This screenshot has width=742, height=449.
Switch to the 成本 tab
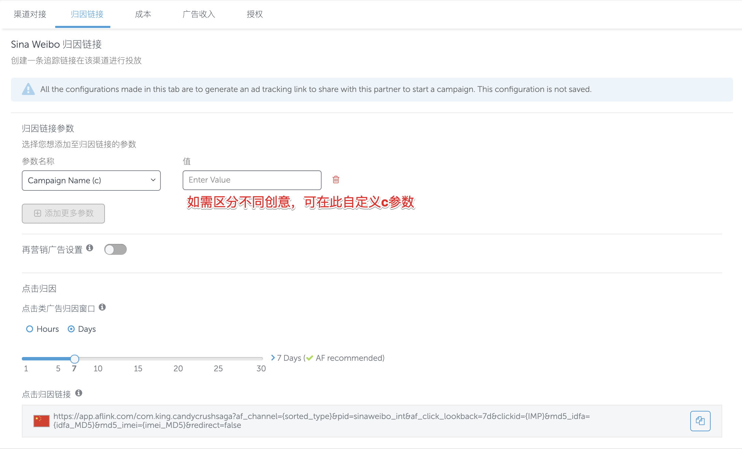pyautogui.click(x=143, y=14)
